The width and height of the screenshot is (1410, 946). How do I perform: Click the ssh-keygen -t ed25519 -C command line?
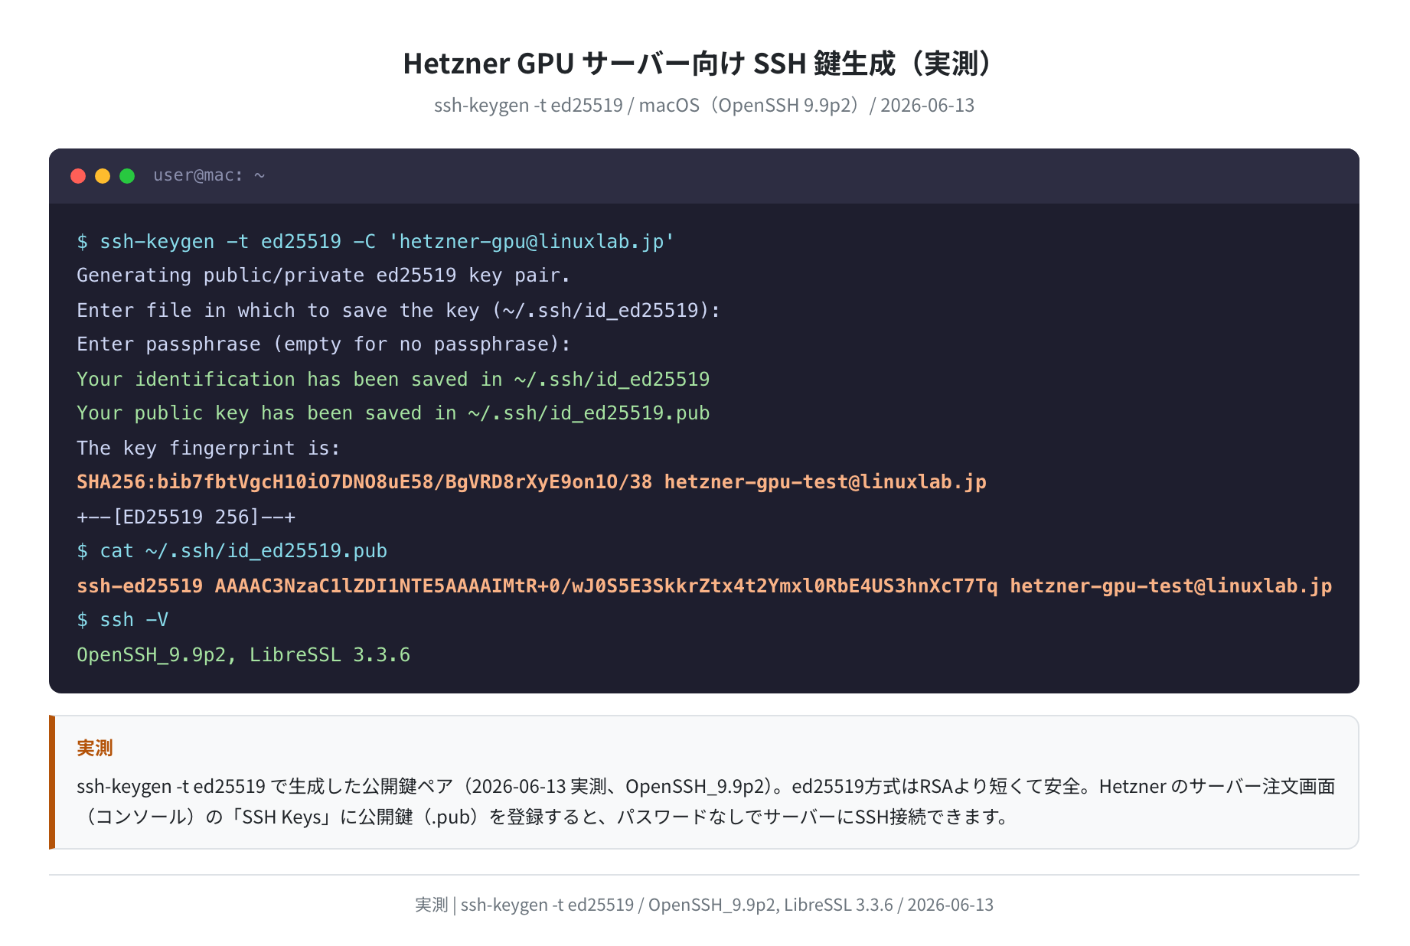point(376,242)
